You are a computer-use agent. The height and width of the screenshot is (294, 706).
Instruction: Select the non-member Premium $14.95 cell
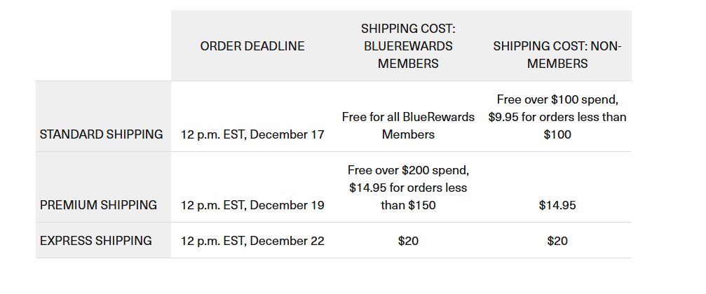557,205
